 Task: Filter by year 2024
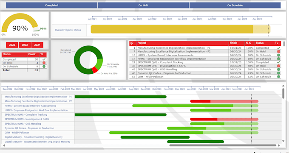37,45
